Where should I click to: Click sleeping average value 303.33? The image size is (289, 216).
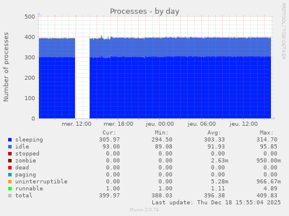(214, 140)
